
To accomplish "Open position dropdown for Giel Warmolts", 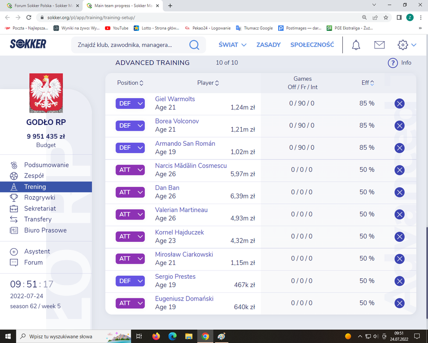I will point(130,103).
